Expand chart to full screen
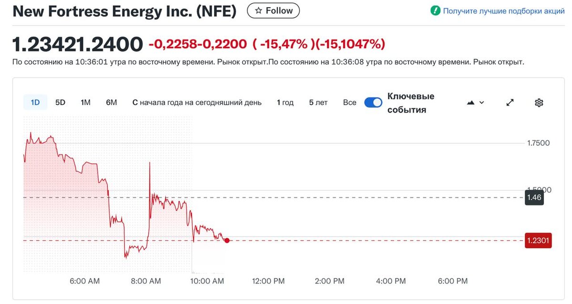Screen dimensions: 572x304 (510, 102)
